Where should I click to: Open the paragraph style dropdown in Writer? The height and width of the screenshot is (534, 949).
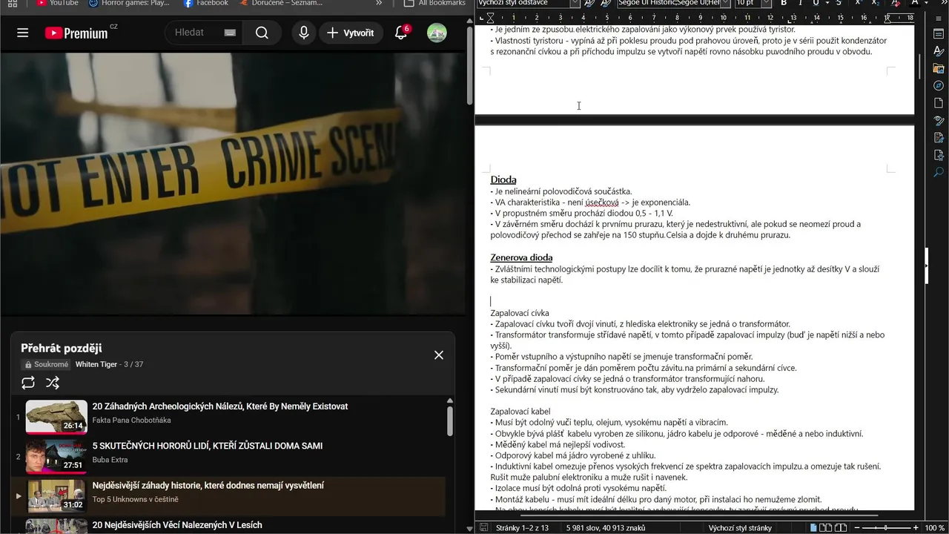pos(575,3)
